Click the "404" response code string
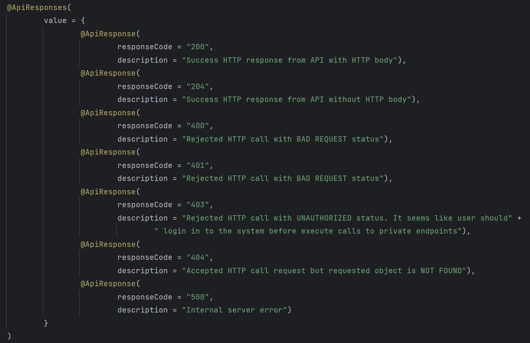 tap(198, 257)
